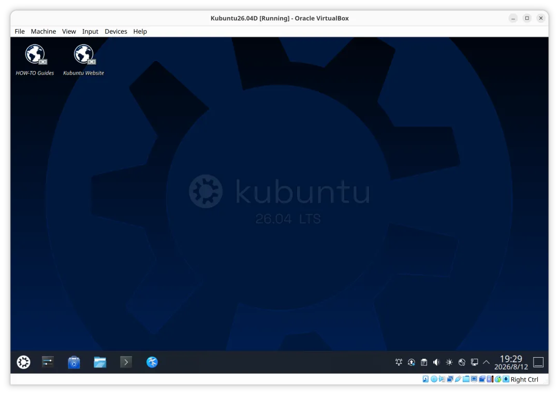Expand hidden system tray icons arrow
This screenshot has height=395, width=559.
(x=486, y=362)
